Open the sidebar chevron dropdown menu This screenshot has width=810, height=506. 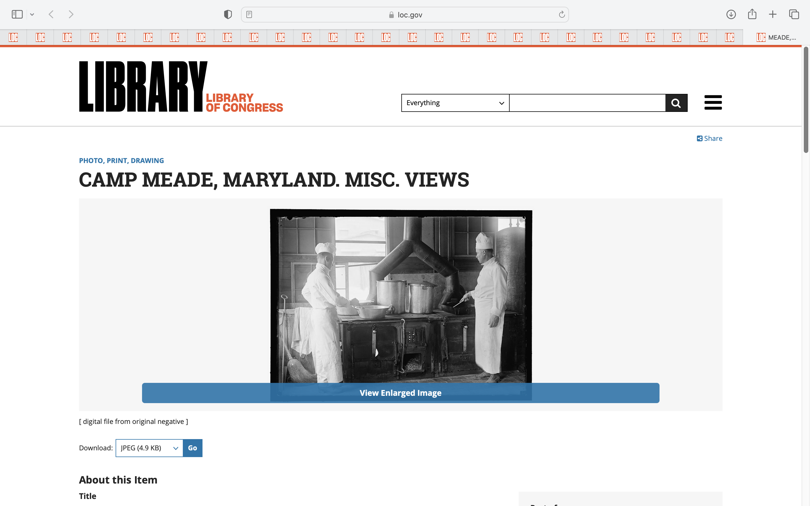[32, 14]
